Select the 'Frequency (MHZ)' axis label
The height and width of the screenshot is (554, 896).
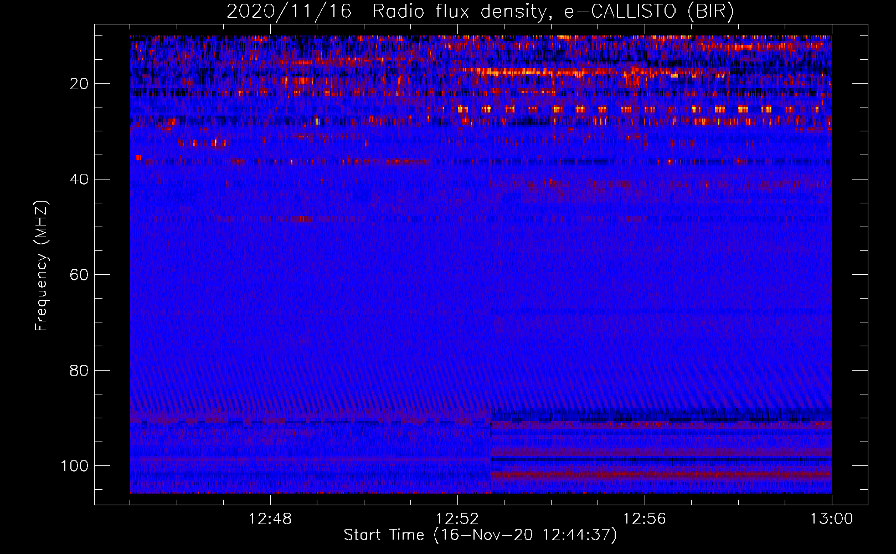(42, 265)
